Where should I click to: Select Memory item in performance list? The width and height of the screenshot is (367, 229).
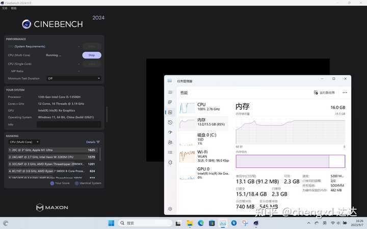point(203,123)
